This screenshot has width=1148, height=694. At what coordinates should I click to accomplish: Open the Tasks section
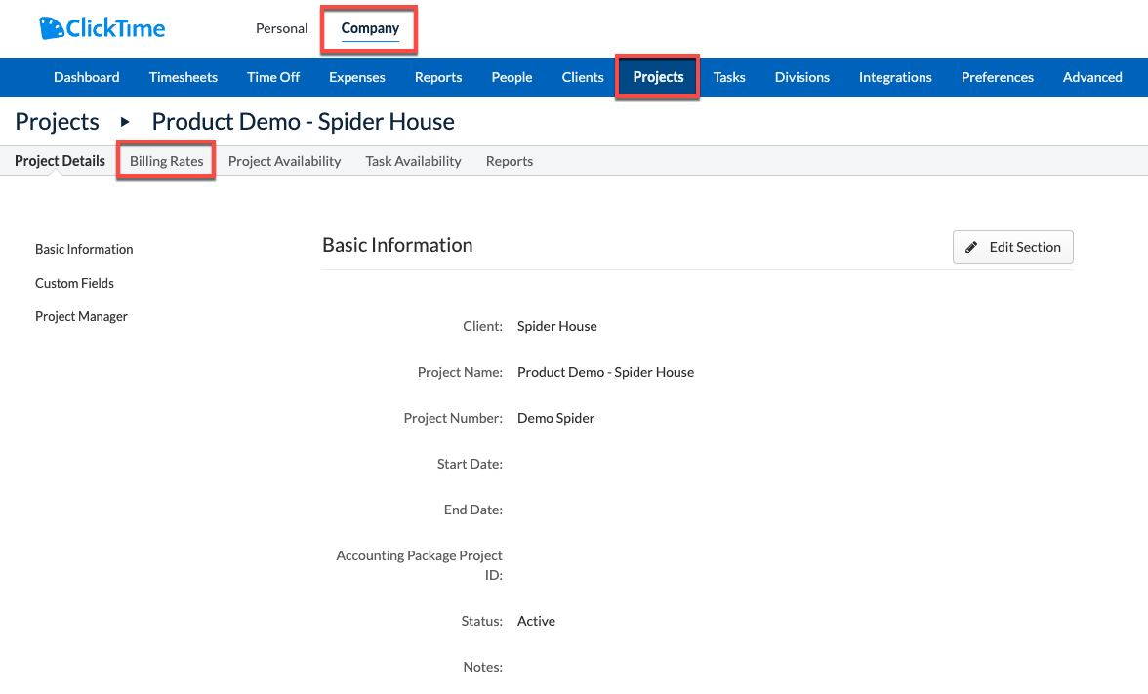[729, 77]
